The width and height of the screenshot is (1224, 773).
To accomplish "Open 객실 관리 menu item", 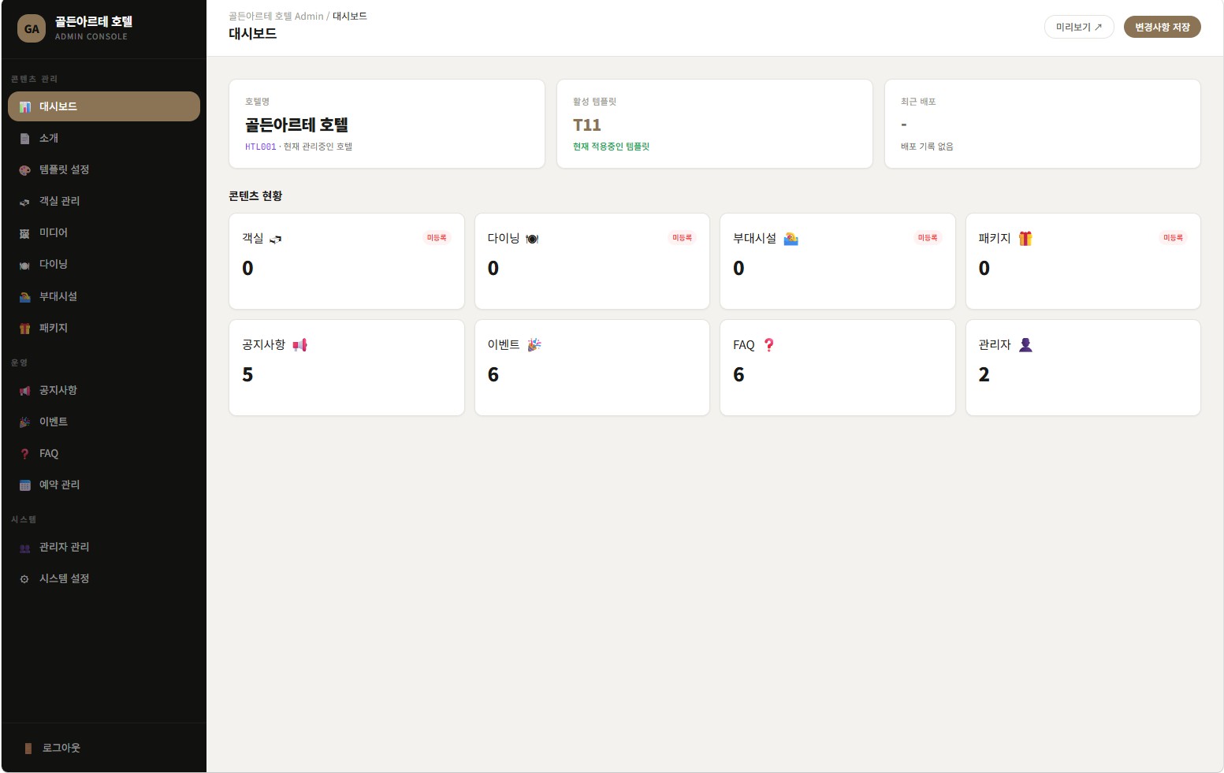I will pos(104,202).
